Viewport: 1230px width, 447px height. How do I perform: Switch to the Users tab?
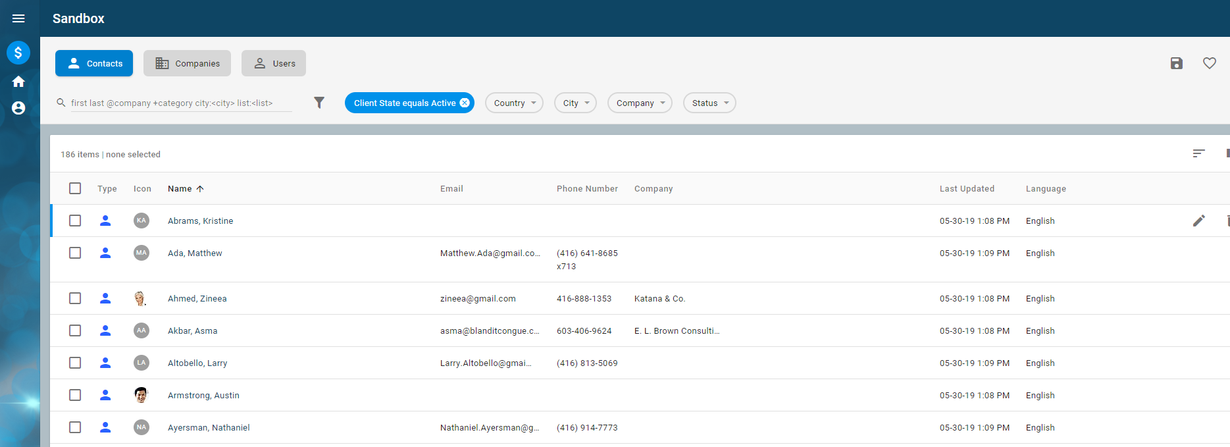point(273,63)
